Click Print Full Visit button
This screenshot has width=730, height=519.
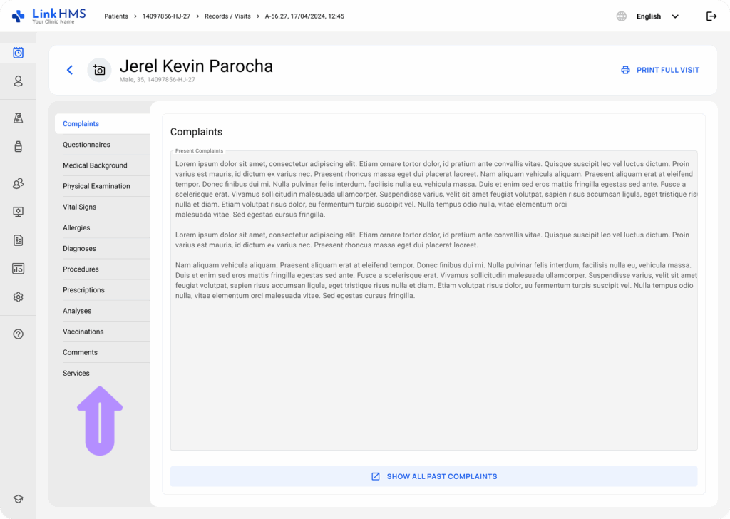coord(660,70)
